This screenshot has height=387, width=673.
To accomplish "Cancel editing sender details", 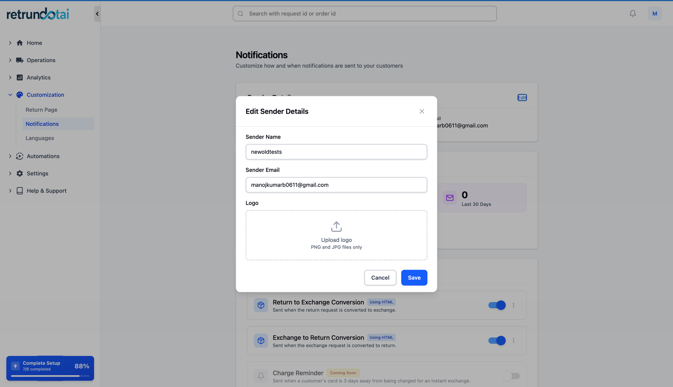I will click(380, 278).
